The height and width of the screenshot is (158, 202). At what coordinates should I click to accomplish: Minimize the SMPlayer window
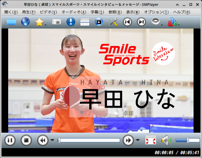pyautogui.click(x=184, y=5)
